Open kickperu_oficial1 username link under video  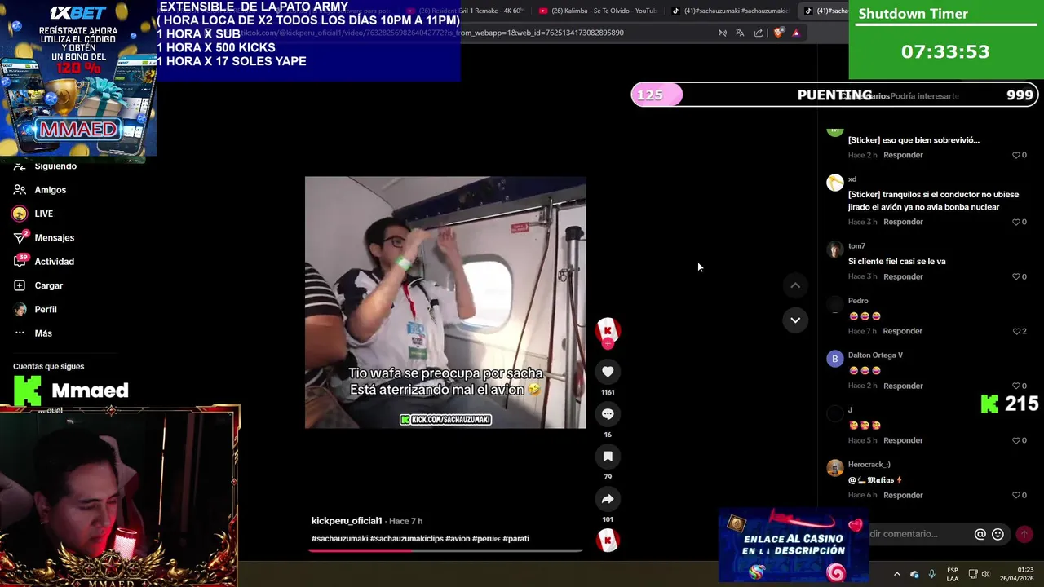click(x=347, y=521)
